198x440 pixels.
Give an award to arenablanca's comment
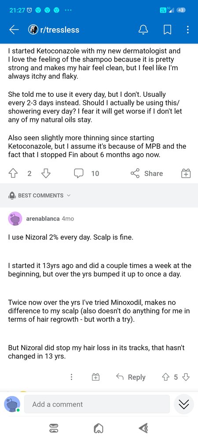click(96, 377)
